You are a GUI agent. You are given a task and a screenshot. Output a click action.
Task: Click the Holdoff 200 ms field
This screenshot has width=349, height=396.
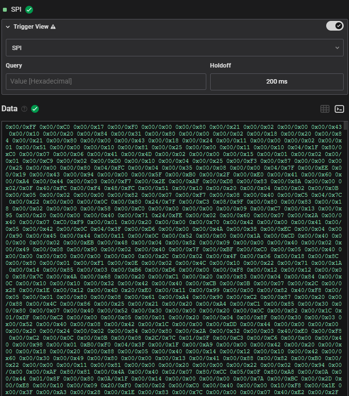pos(277,82)
